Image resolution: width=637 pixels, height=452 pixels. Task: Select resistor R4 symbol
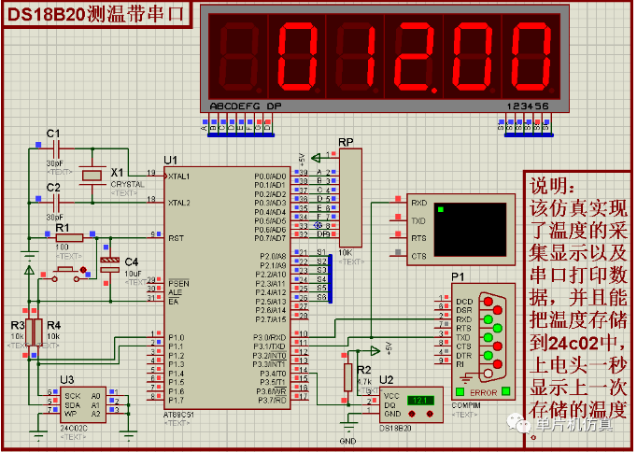pyautogui.click(x=38, y=332)
